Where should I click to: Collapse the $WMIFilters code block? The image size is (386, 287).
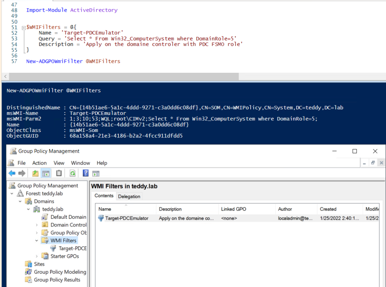[24, 28]
